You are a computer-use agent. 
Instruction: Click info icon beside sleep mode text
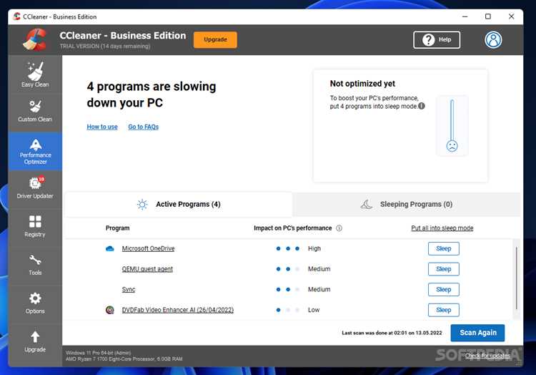tap(422, 106)
